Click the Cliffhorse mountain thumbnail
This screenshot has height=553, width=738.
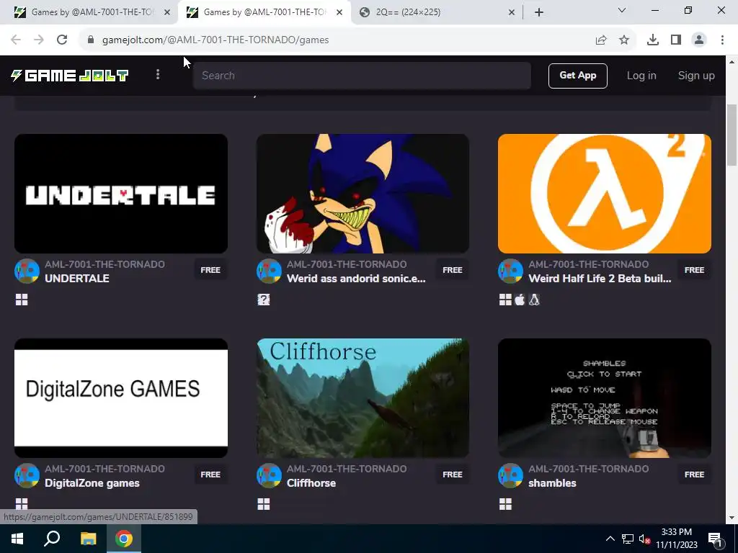[x=363, y=397]
